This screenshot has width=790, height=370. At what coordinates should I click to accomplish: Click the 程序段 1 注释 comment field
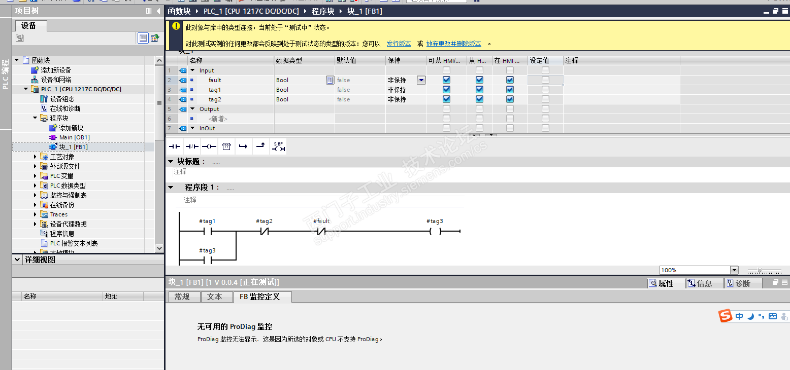click(x=323, y=200)
